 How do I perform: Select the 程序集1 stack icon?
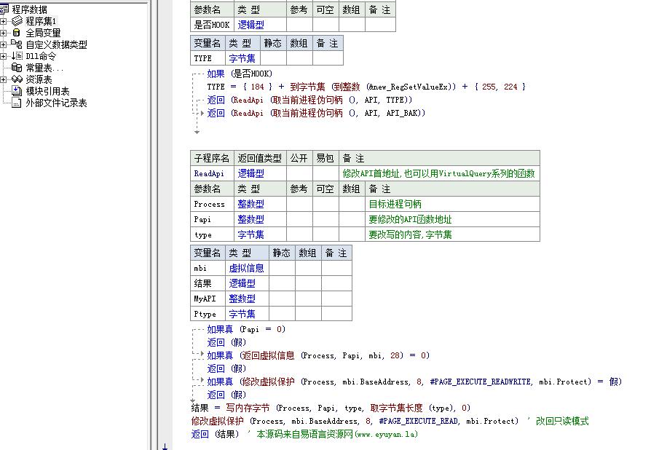[x=17, y=21]
